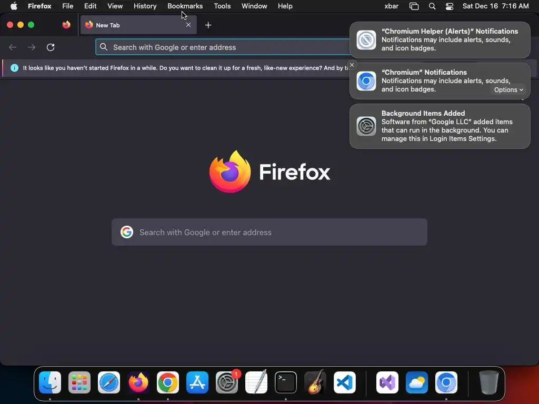Click the magnifier icon in address bar
This screenshot has height=404, width=539.
click(x=104, y=47)
